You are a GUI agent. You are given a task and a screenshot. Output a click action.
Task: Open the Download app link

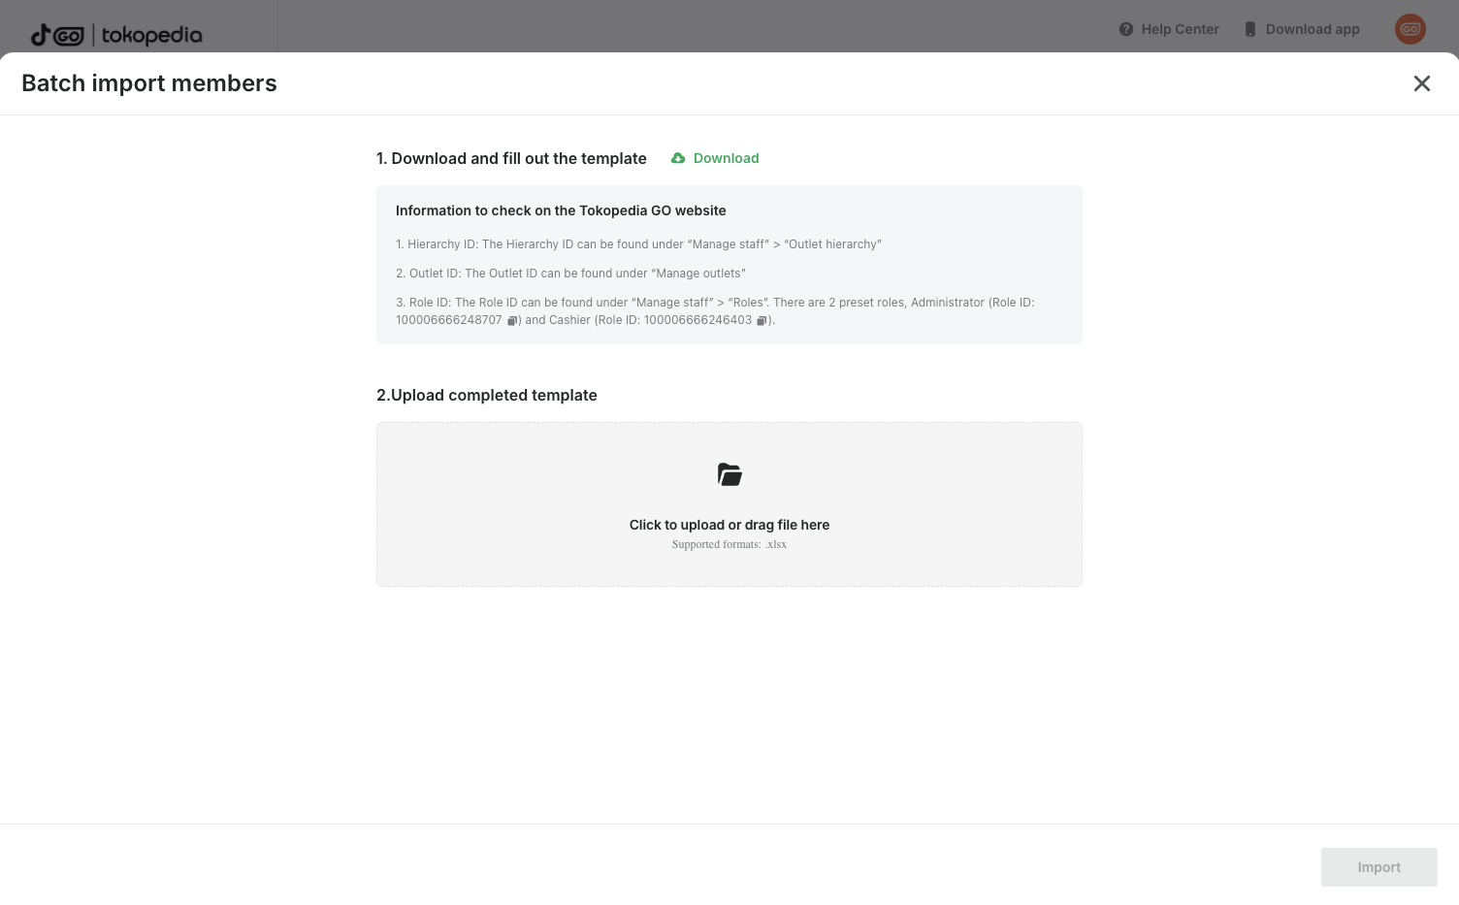pos(1313,29)
